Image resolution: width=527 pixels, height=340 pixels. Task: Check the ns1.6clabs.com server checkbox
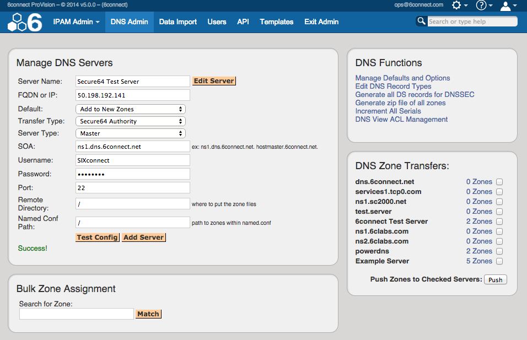(499, 231)
